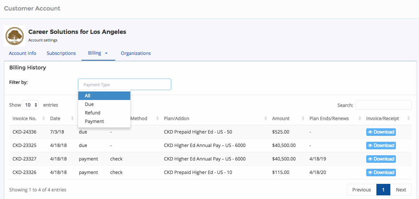The width and height of the screenshot is (419, 199).
Task: Download receipt for CKD-23326
Action: (x=381, y=172)
